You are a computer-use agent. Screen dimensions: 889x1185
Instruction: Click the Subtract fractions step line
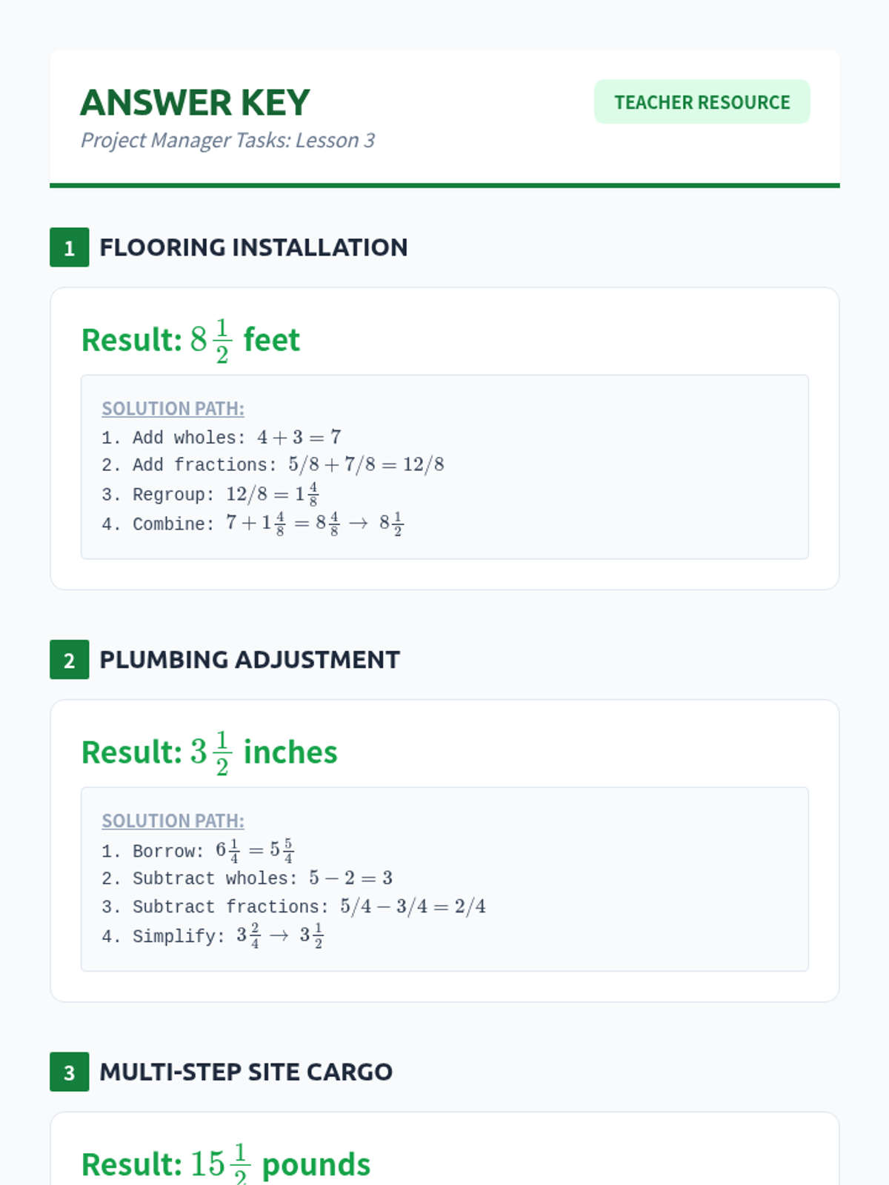(293, 907)
